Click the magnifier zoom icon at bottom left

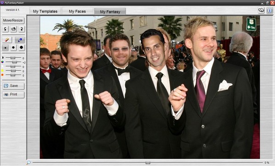[29, 162]
